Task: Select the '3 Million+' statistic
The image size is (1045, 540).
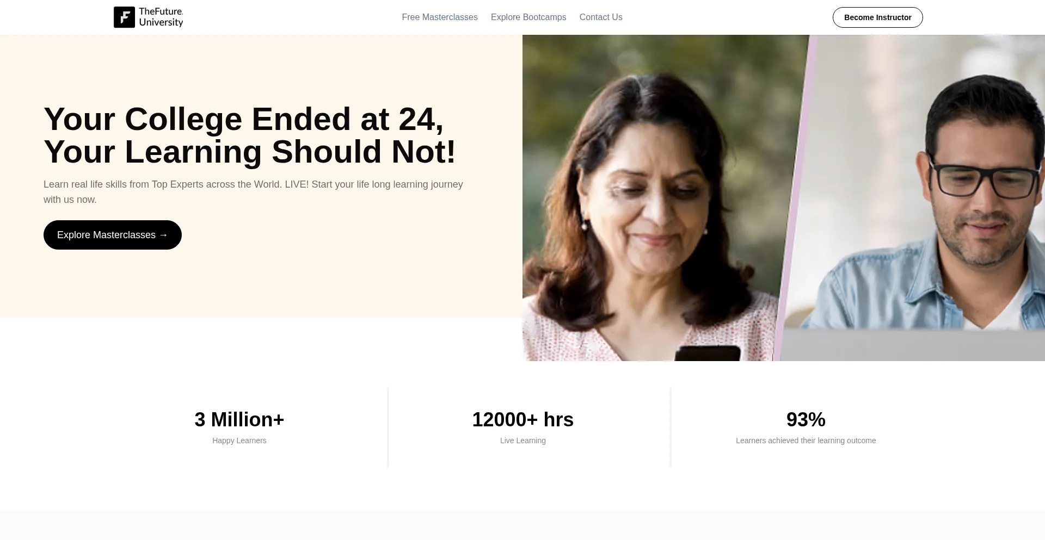Action: [239, 420]
